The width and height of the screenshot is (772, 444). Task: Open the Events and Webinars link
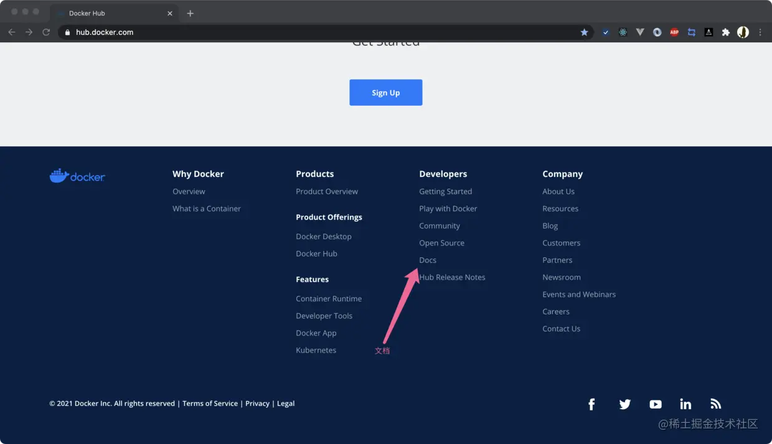point(579,294)
